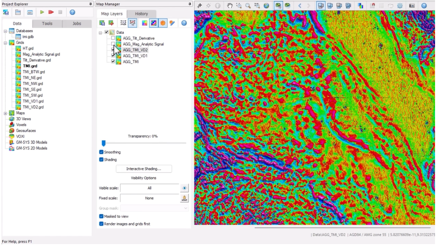Switch to the History tab
This screenshot has height=246, width=436.
pos(141,14)
